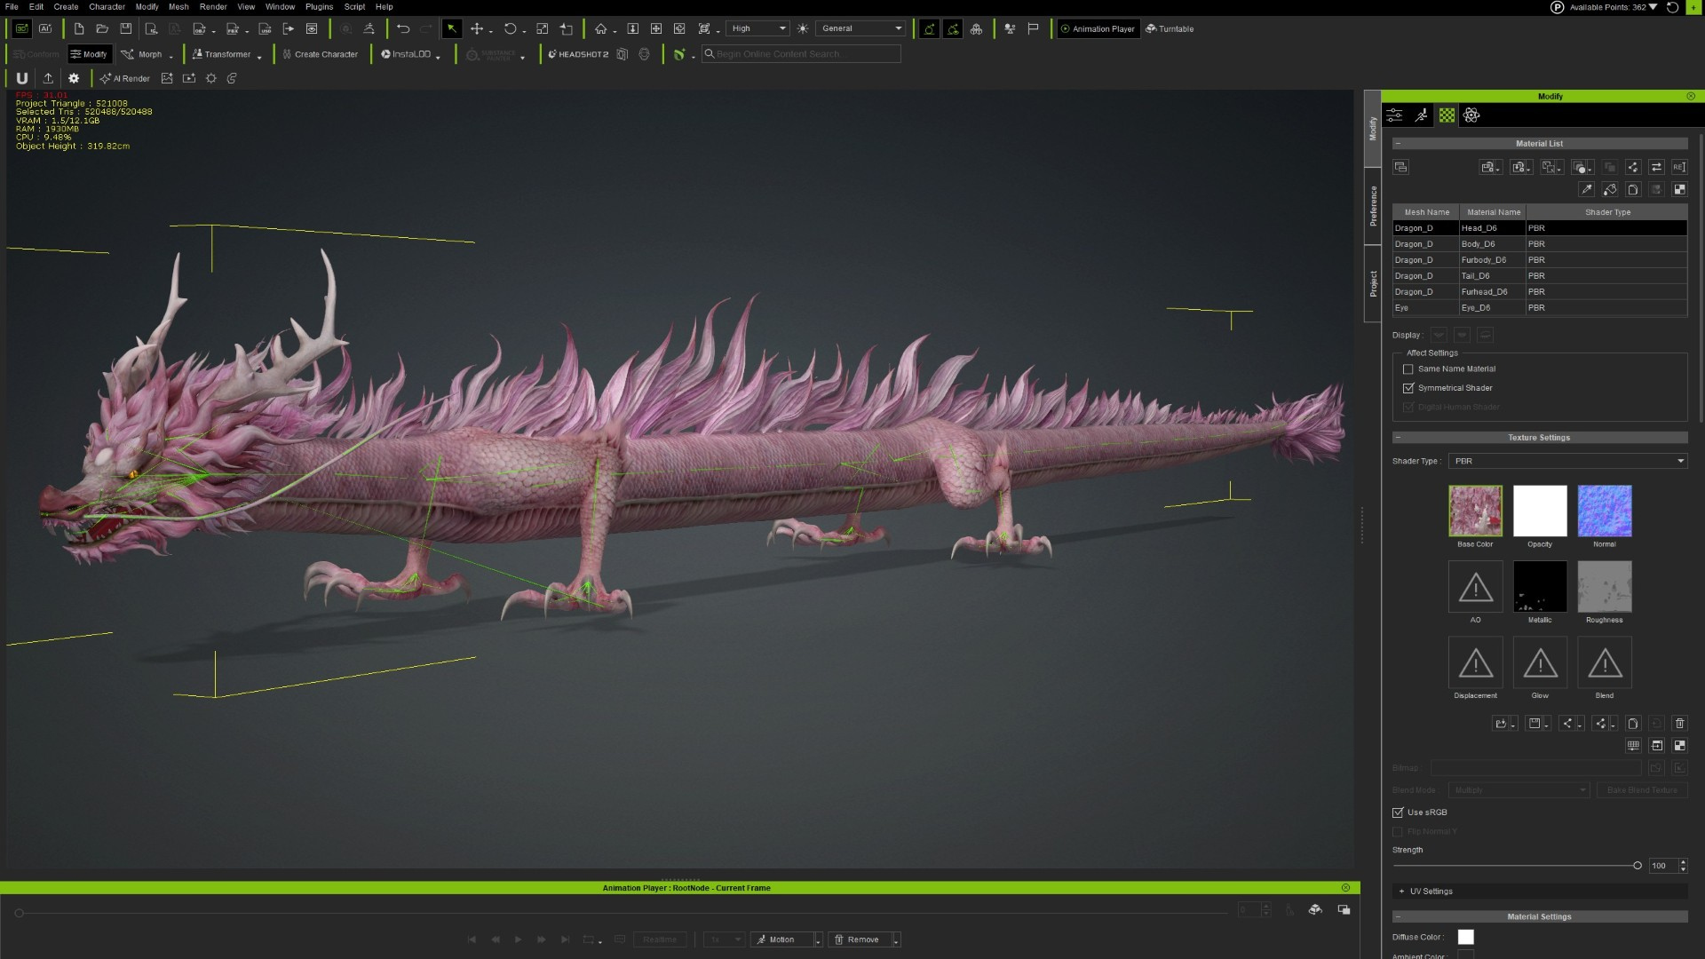
Task: Click the Home camera view icon
Action: (601, 28)
